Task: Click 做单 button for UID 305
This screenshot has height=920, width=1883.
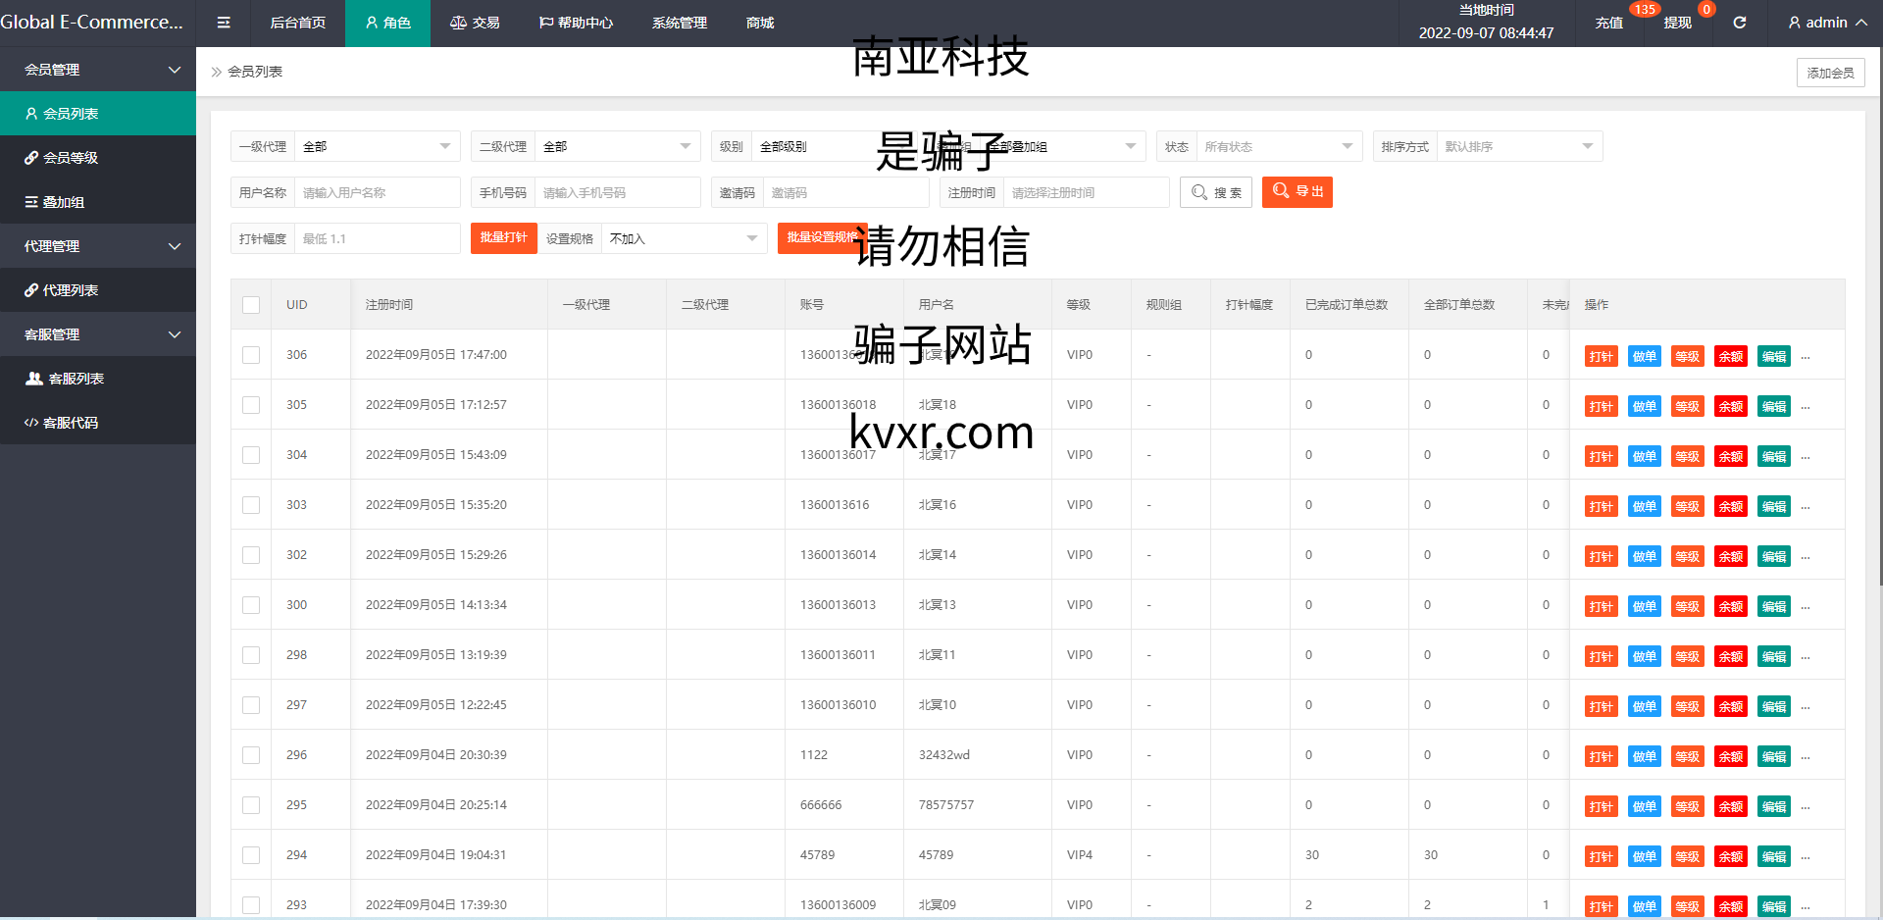Action: [1644, 407]
